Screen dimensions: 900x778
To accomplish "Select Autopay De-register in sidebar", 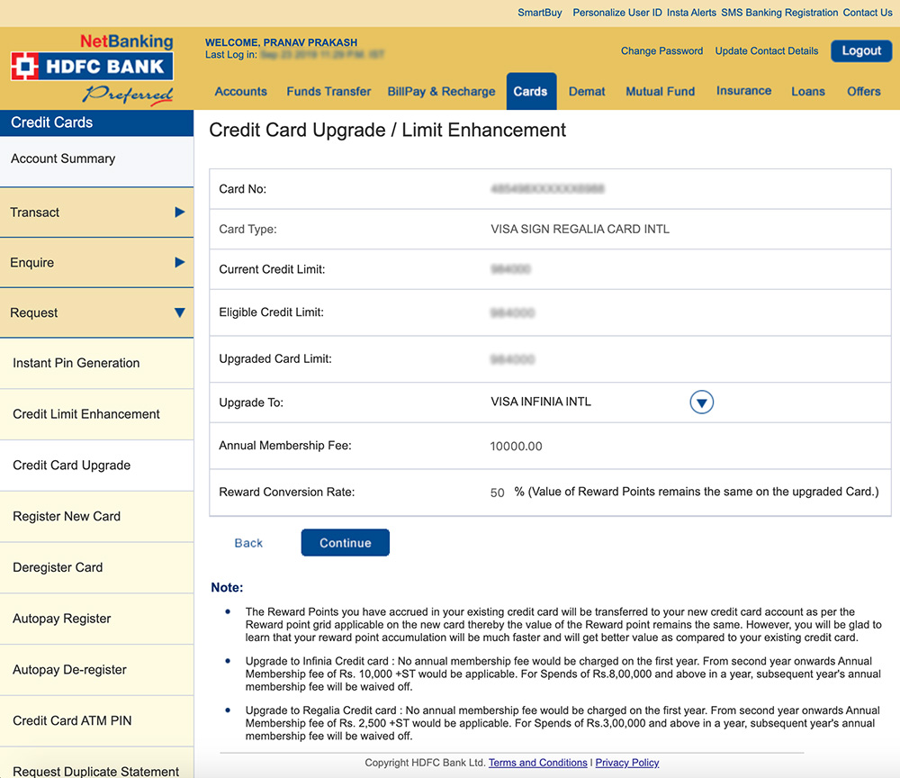I will [96, 670].
